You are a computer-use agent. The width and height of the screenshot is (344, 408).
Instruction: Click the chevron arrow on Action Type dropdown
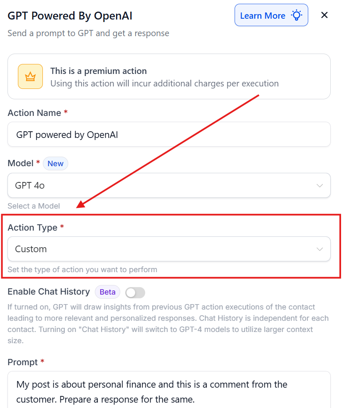[319, 249]
